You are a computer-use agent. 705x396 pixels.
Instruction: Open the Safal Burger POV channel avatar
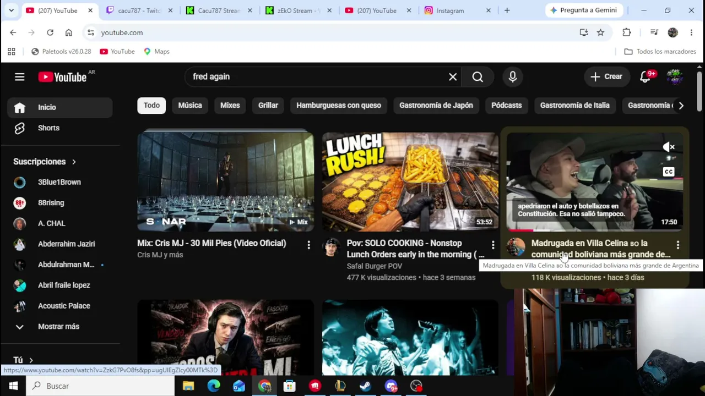click(331, 248)
